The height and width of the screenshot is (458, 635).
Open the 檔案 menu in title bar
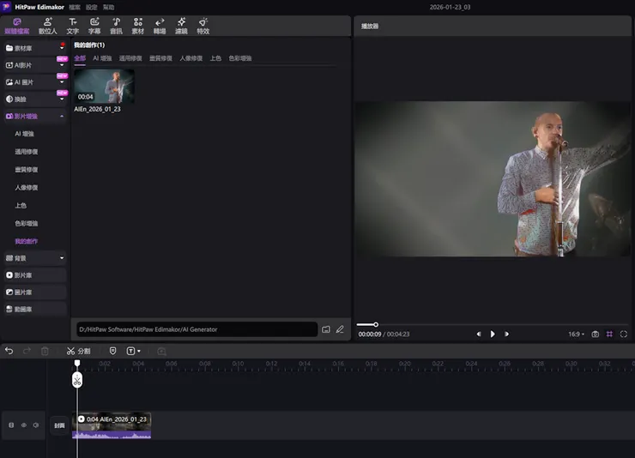pyautogui.click(x=75, y=7)
